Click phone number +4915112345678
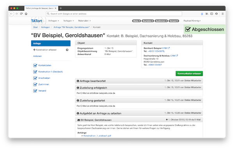Image resolution: width=234 pixels, height=149 pixels. 156,51
